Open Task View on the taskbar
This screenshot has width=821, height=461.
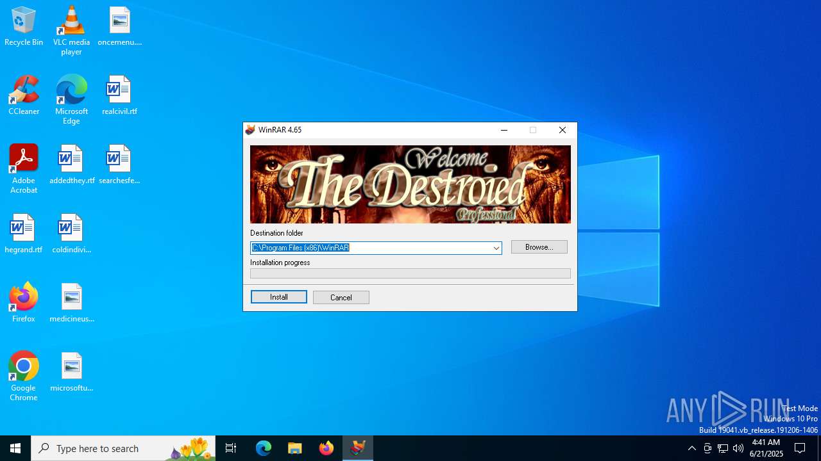pyautogui.click(x=231, y=448)
